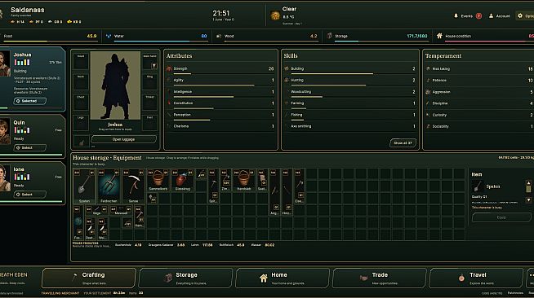Click the Chest equipment slot
The image size is (534, 298).
pos(81,102)
